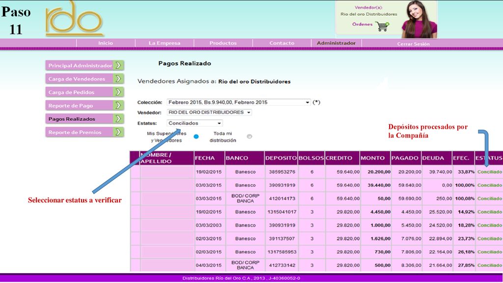Open the Estatus Conciliados dropdown
The height and width of the screenshot is (283, 503).
(x=195, y=123)
